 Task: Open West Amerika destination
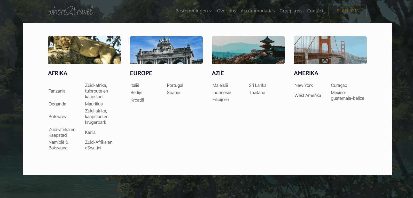pyautogui.click(x=308, y=95)
